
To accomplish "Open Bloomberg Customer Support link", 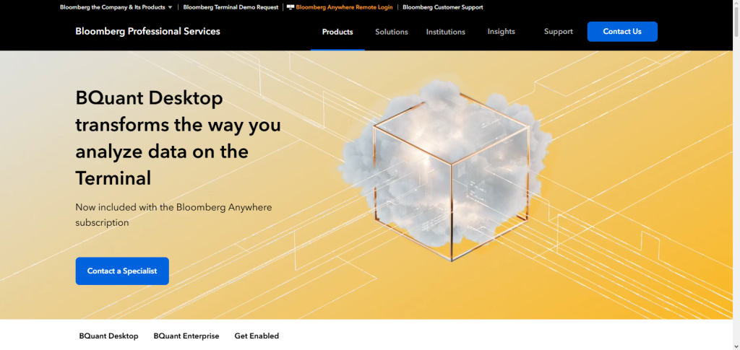I will pos(443,7).
